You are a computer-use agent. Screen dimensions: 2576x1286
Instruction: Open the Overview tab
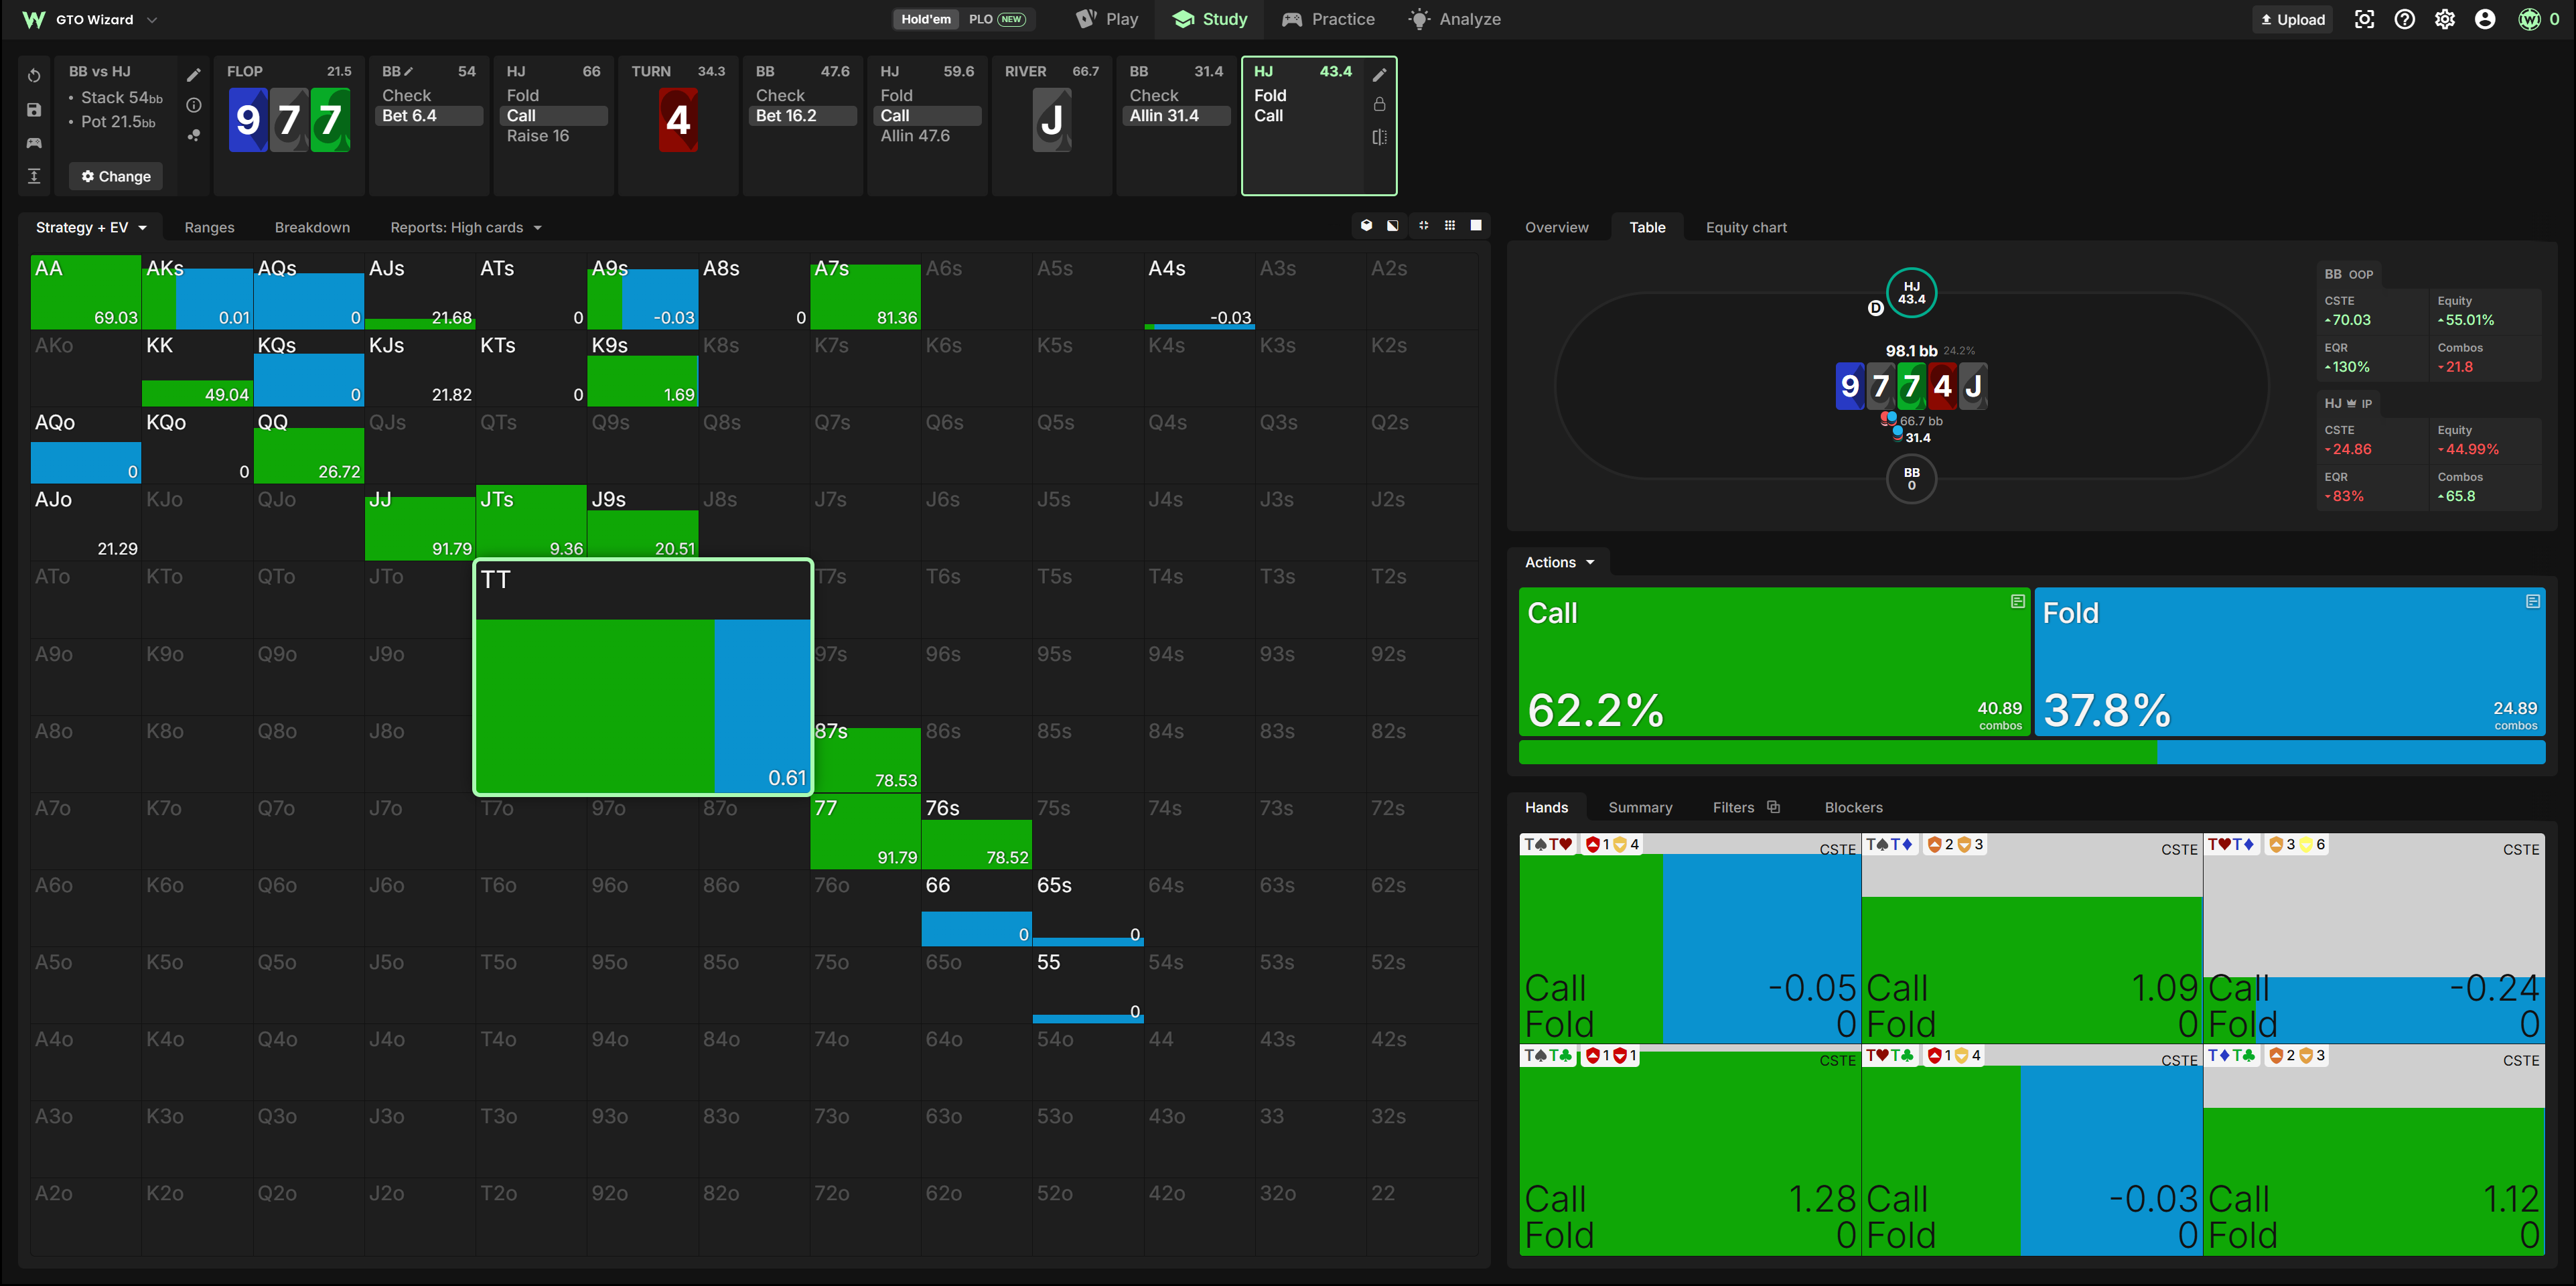tap(1556, 227)
